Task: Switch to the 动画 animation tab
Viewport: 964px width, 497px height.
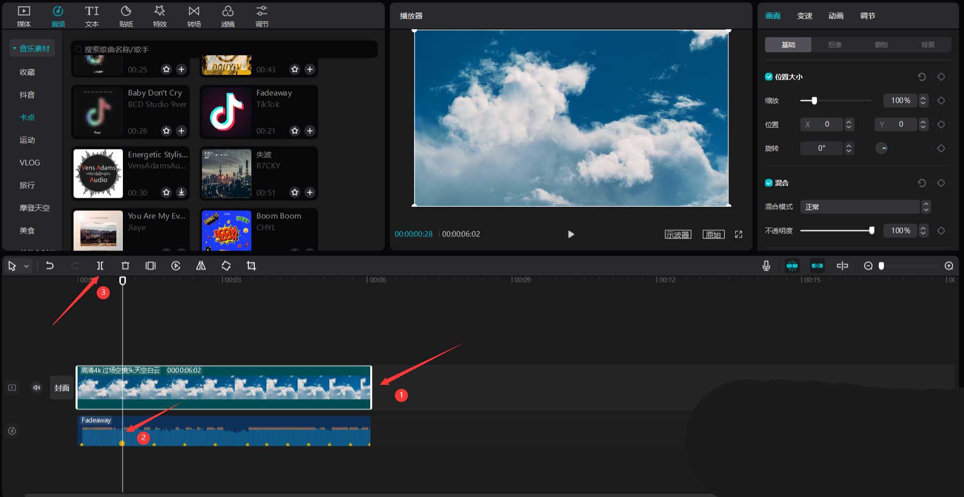Action: click(836, 16)
